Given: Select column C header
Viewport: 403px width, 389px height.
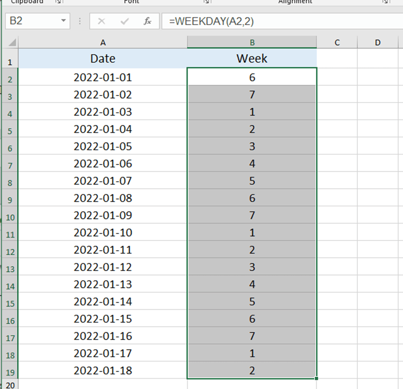Looking at the screenshot, I should click(337, 42).
